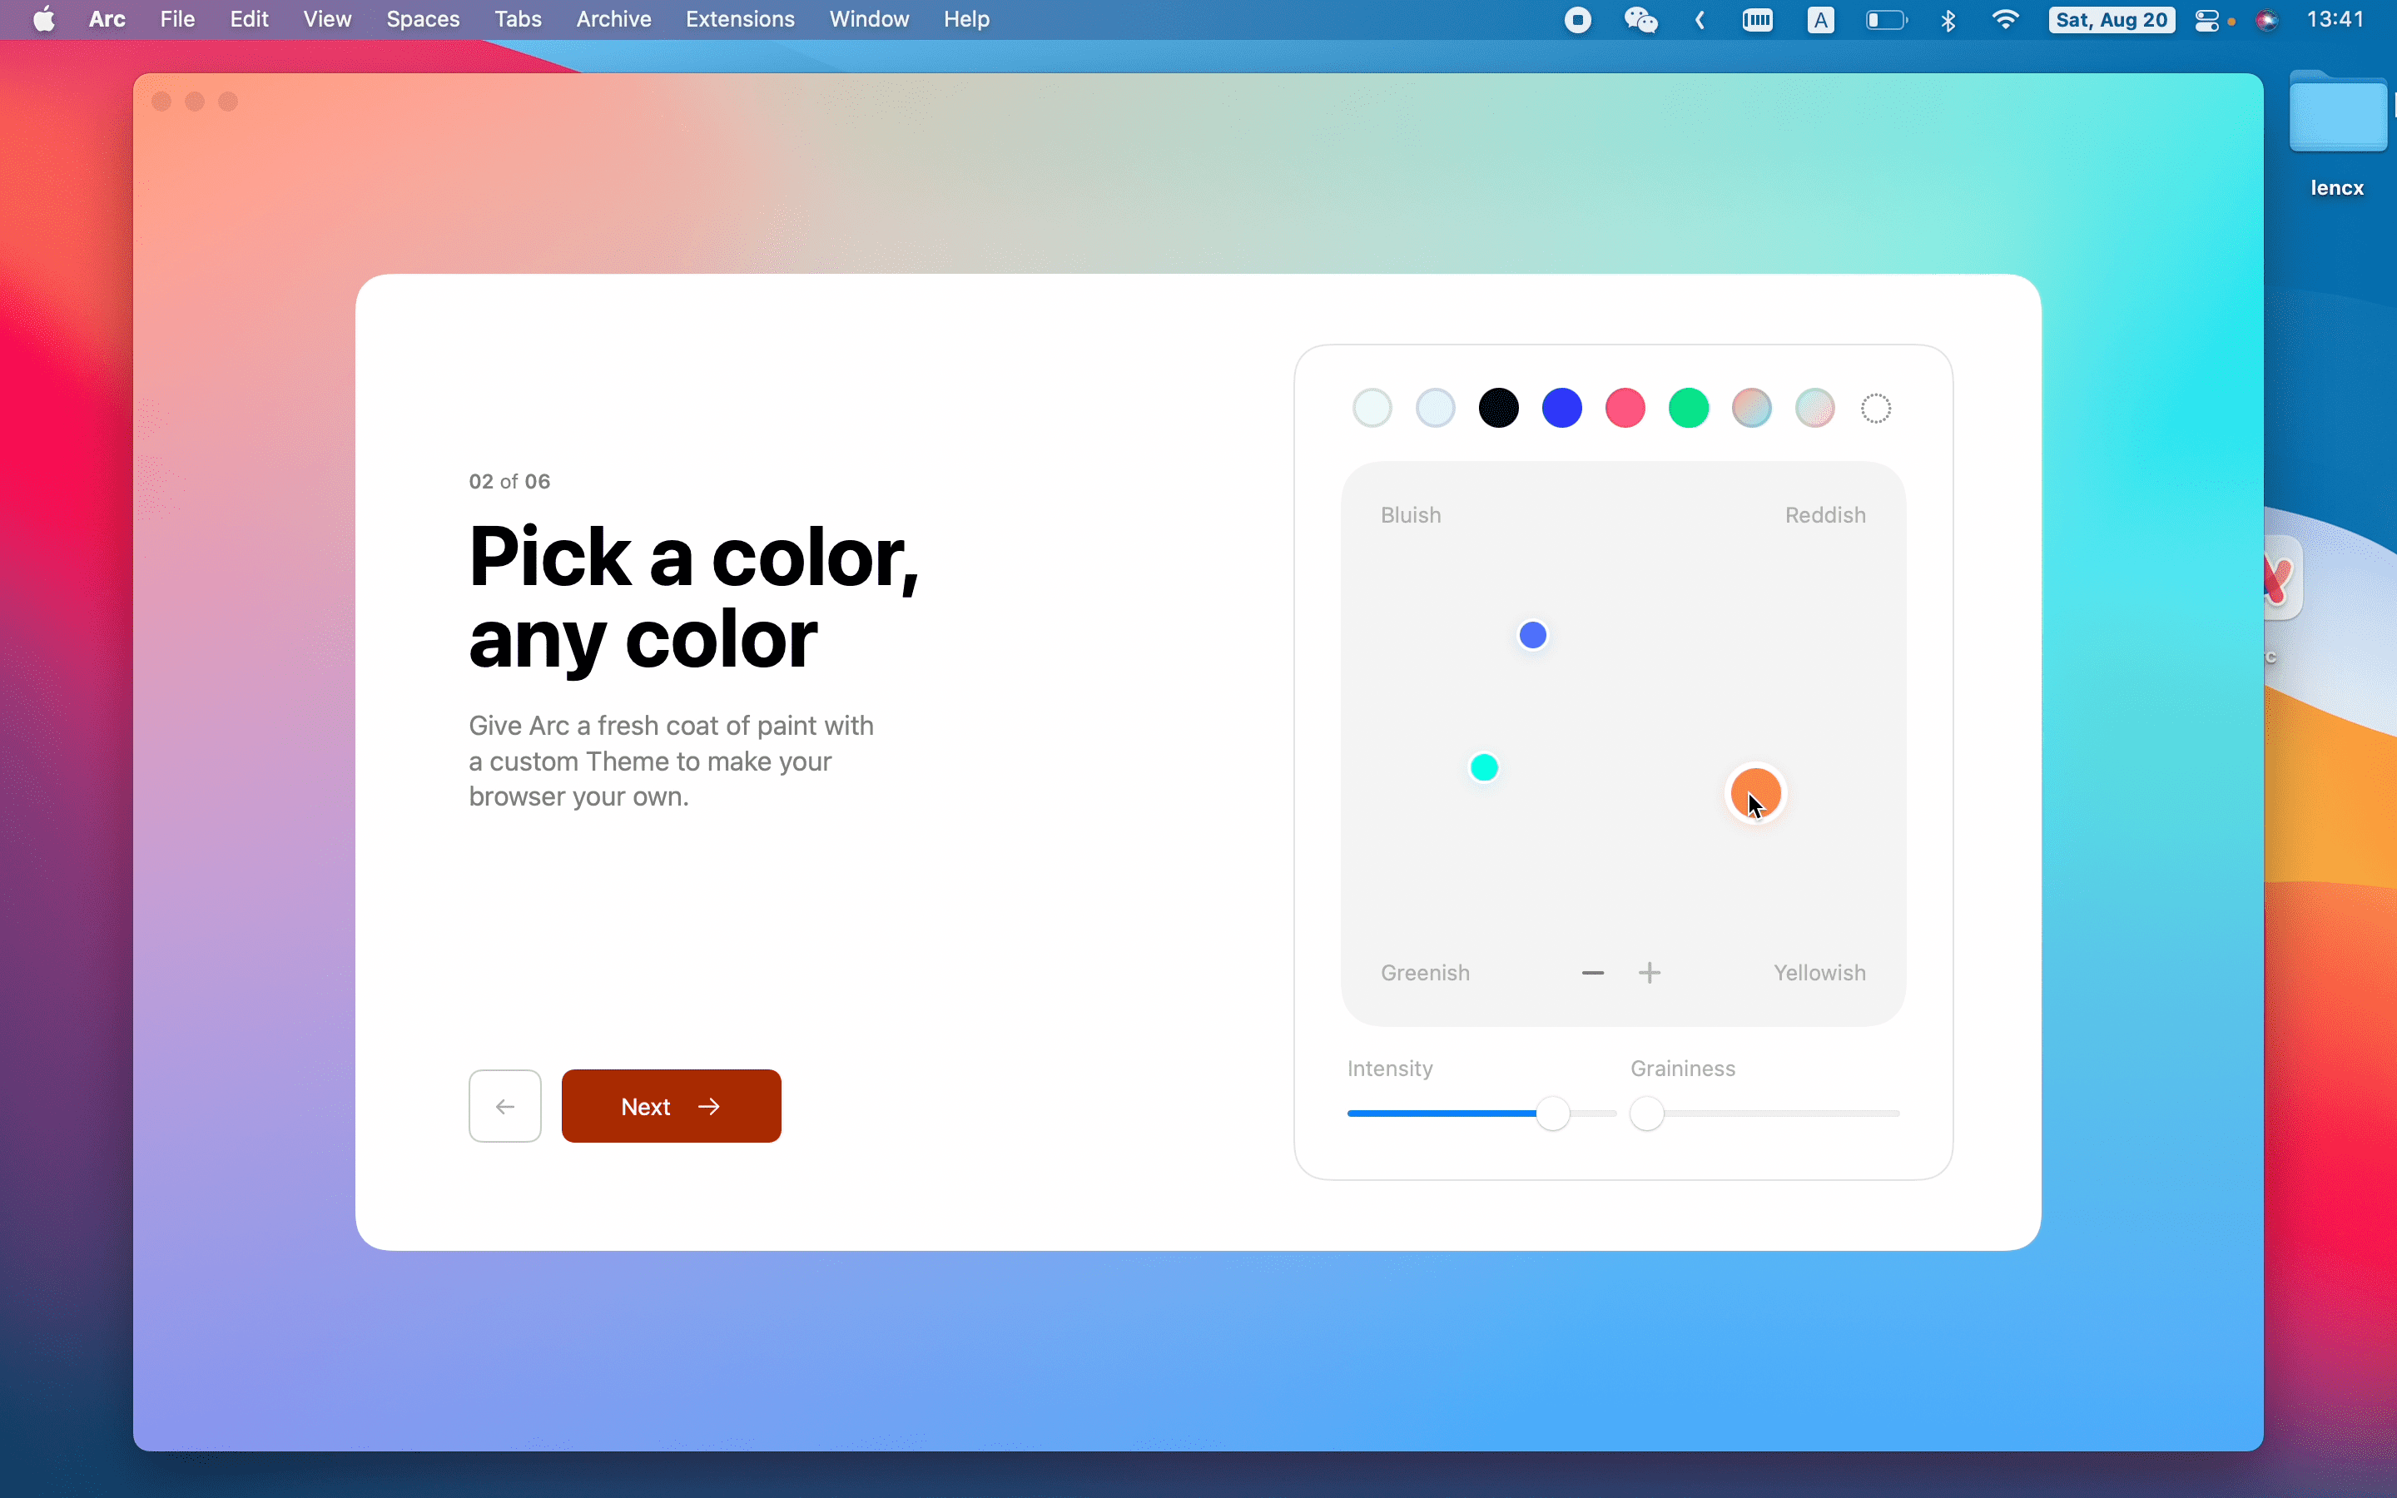
Task: Open Control Center in the menu bar
Action: click(2207, 20)
